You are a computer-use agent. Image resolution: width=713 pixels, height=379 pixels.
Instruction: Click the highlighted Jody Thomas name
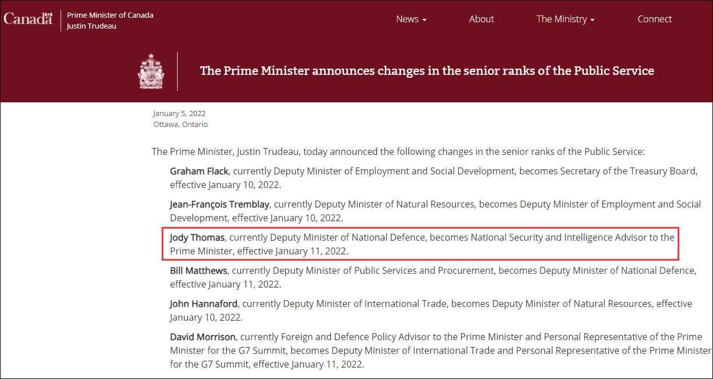pos(197,237)
